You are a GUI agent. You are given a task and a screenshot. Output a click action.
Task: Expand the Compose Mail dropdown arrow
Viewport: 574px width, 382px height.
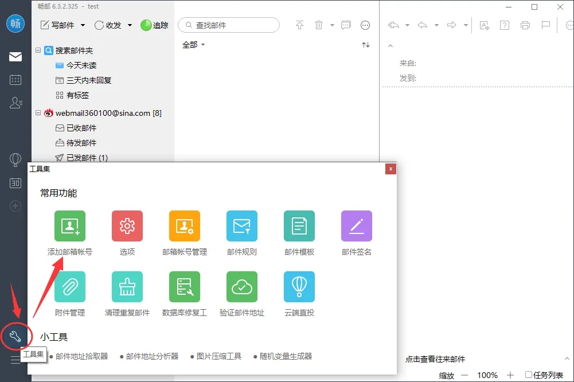pos(83,25)
